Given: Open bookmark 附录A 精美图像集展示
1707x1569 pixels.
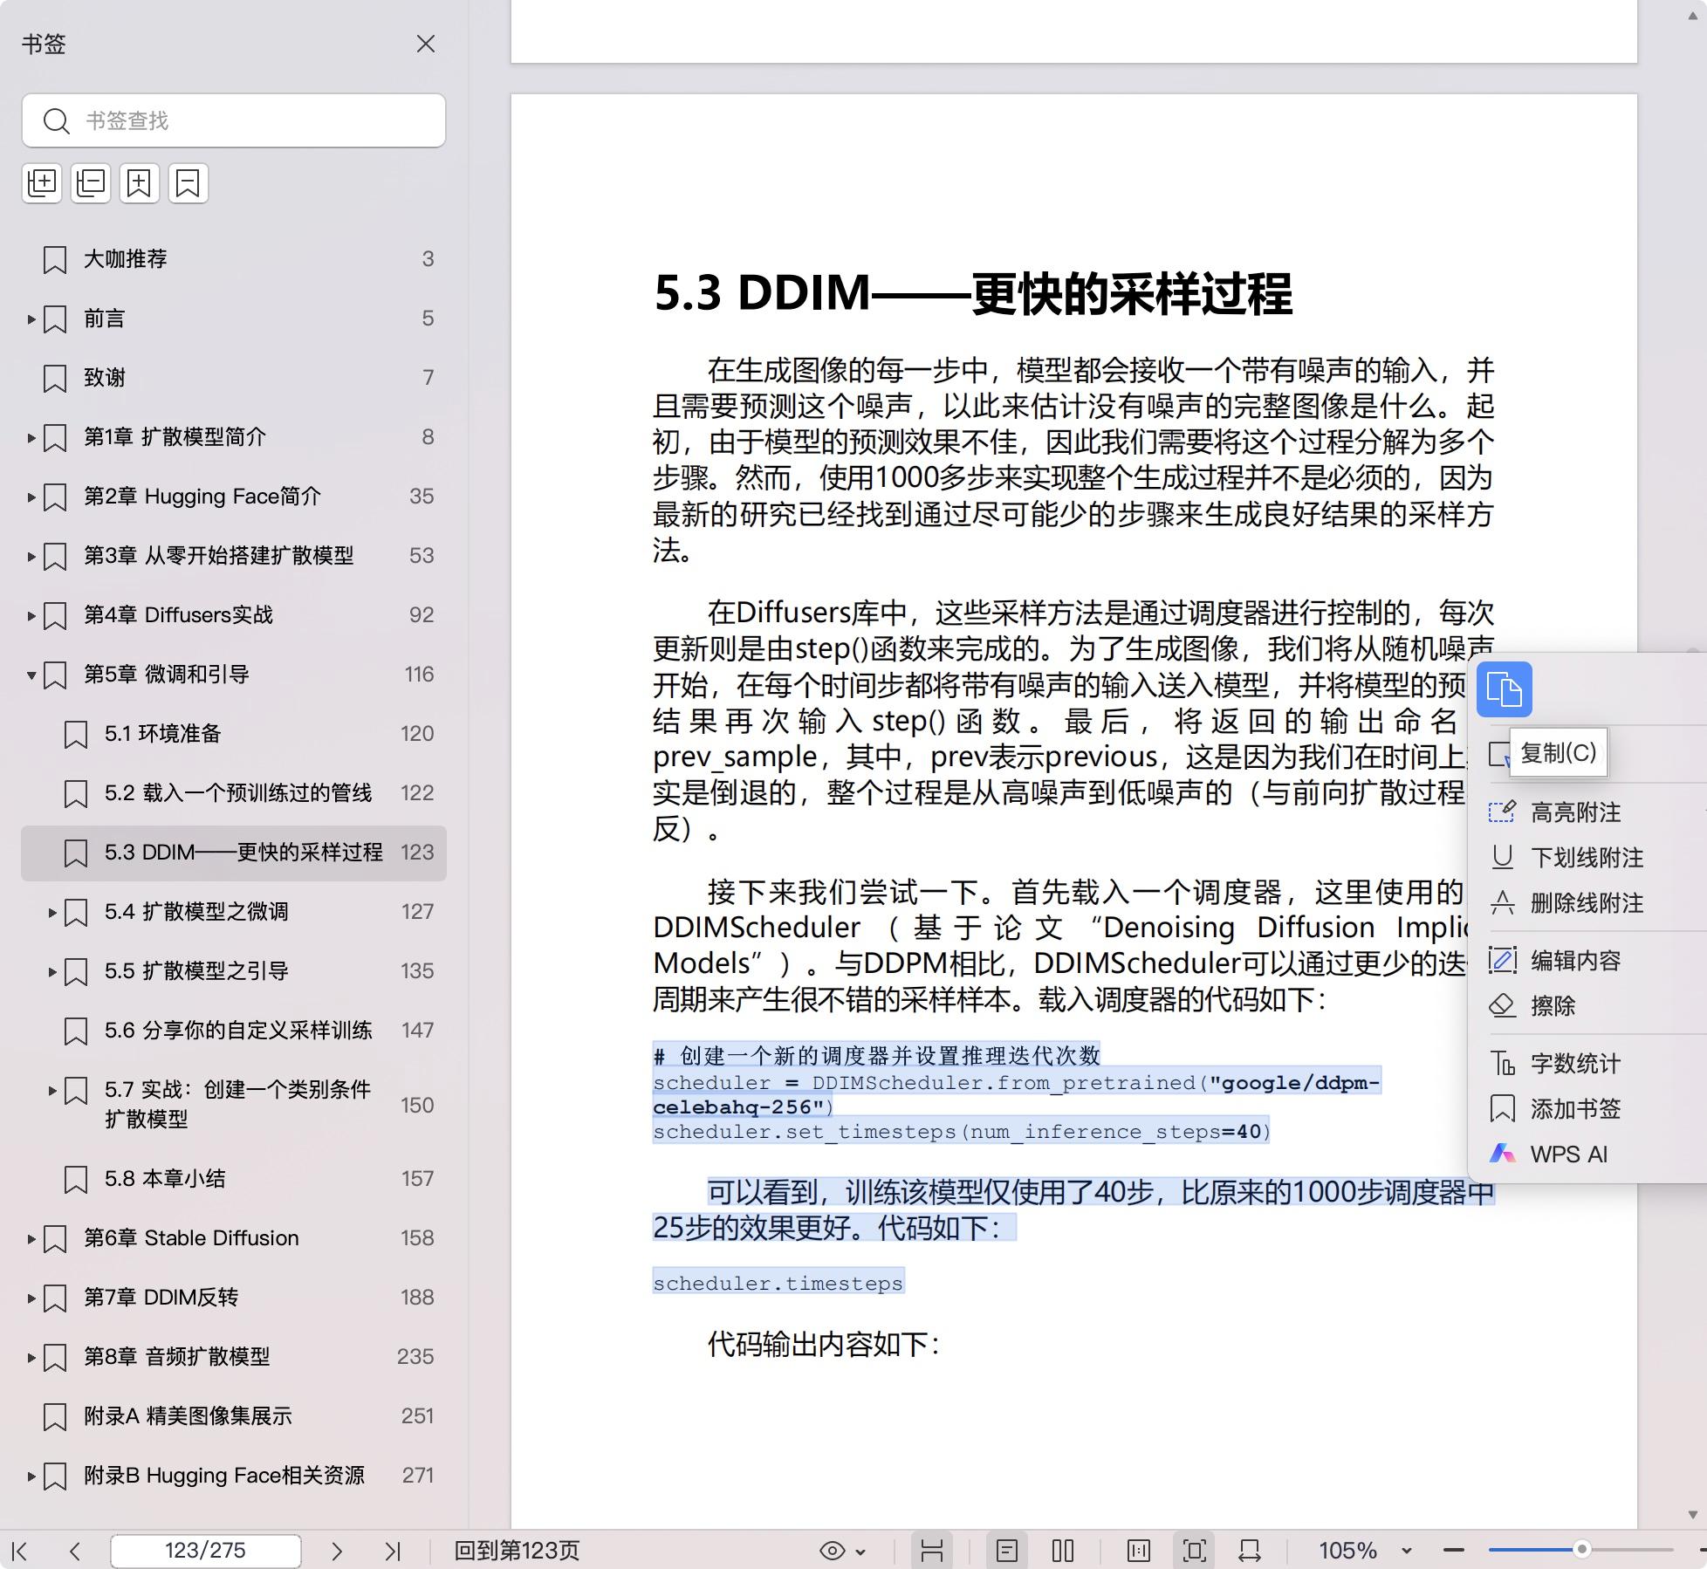Looking at the screenshot, I should pos(234,1416).
